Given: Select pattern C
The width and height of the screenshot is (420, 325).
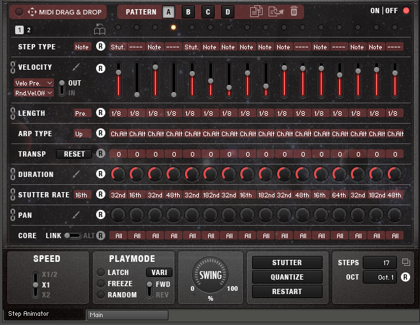Looking at the screenshot, I should 208,12.
